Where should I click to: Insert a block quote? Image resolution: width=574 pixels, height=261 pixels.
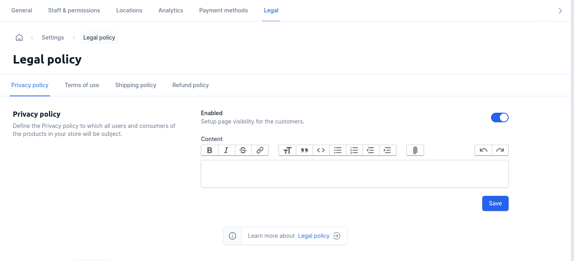304,150
